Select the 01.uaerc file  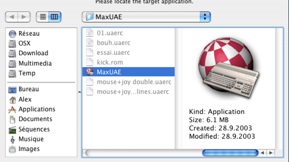pos(128,33)
